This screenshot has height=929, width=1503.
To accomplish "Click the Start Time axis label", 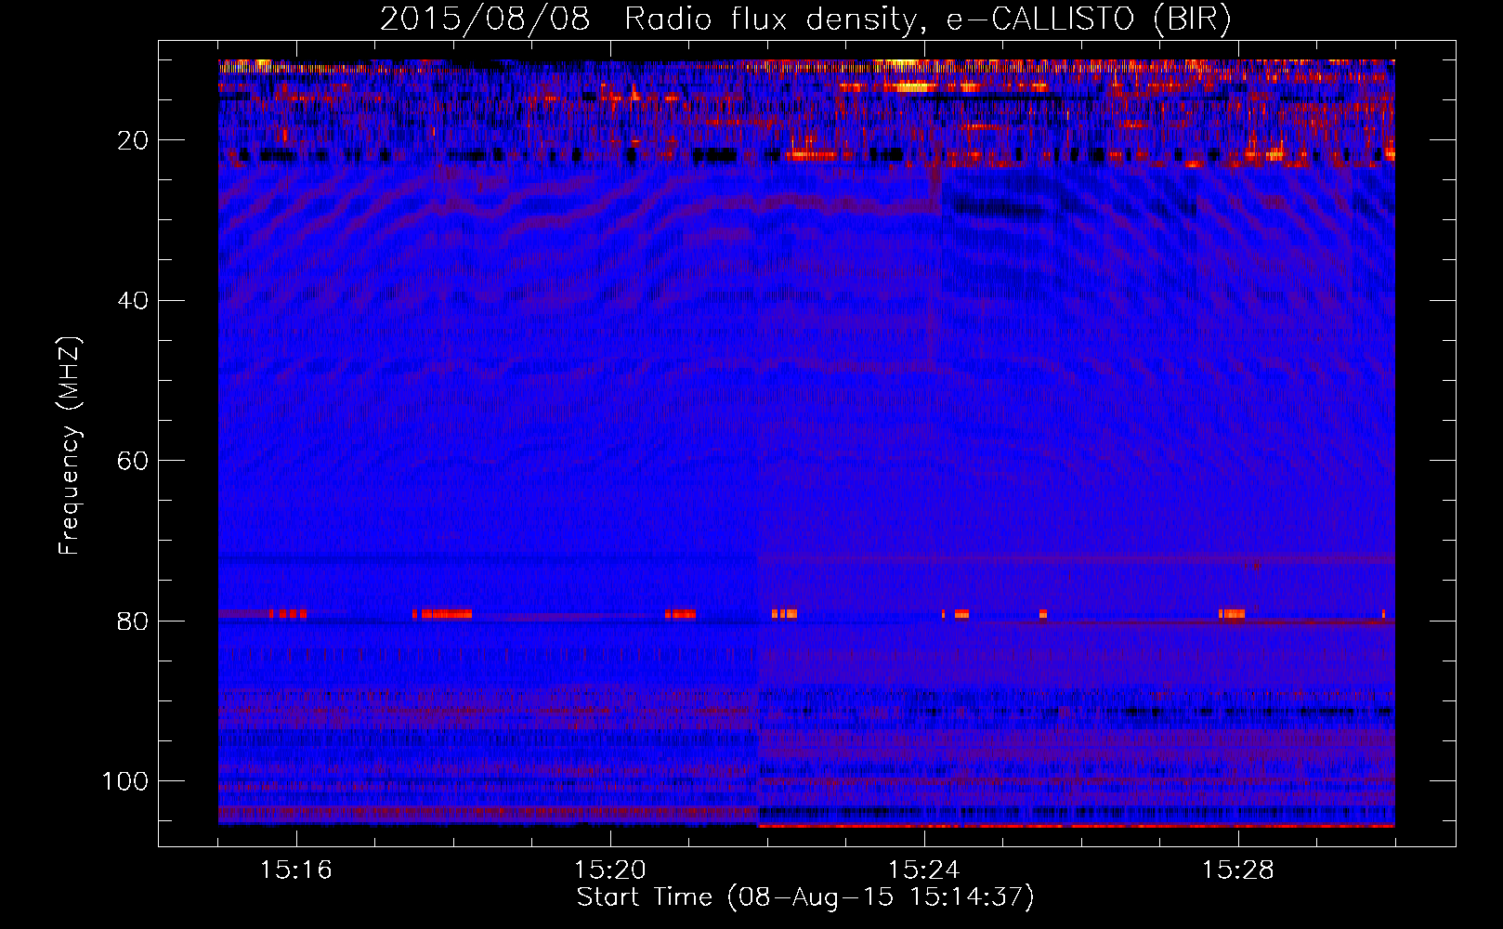I will 805,897.
